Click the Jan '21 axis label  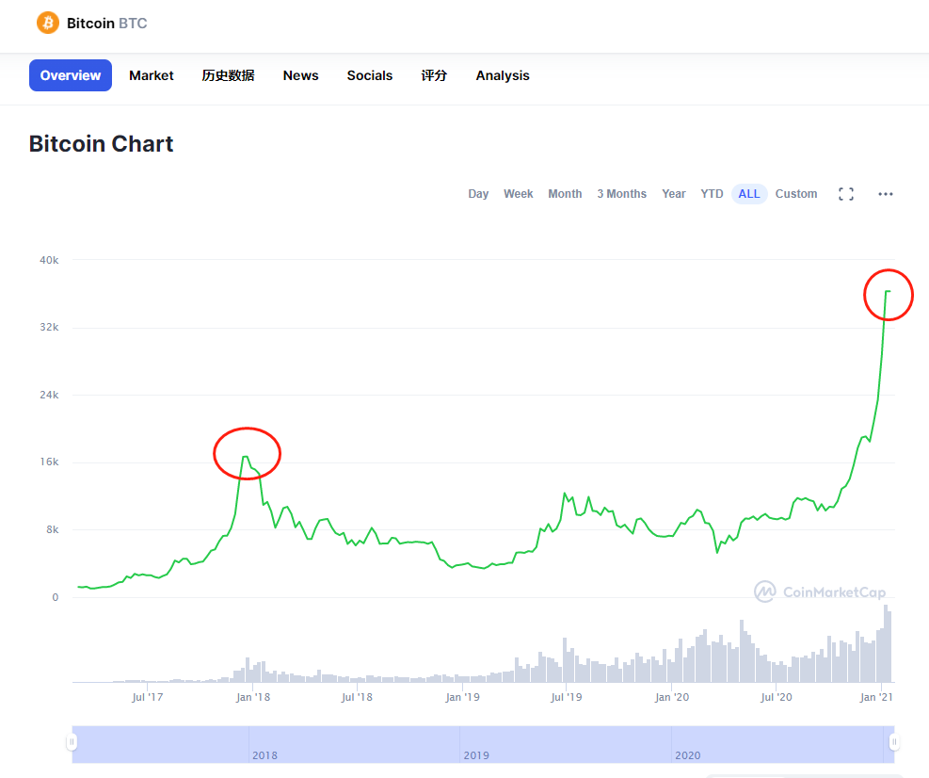click(876, 697)
